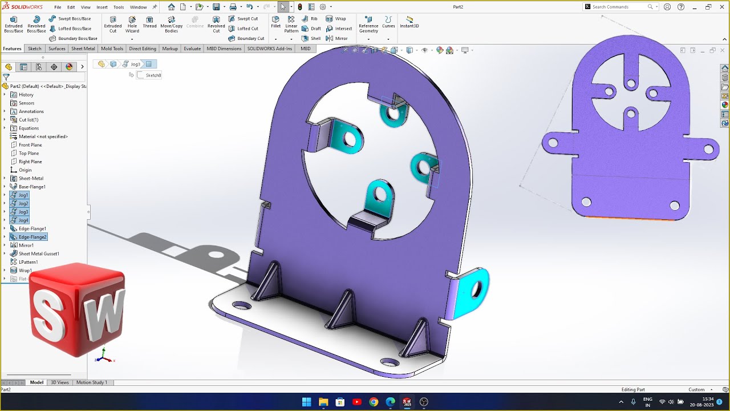Open the Reference Geometry dropdown arrow
This screenshot has height=411, width=730.
click(368, 39)
